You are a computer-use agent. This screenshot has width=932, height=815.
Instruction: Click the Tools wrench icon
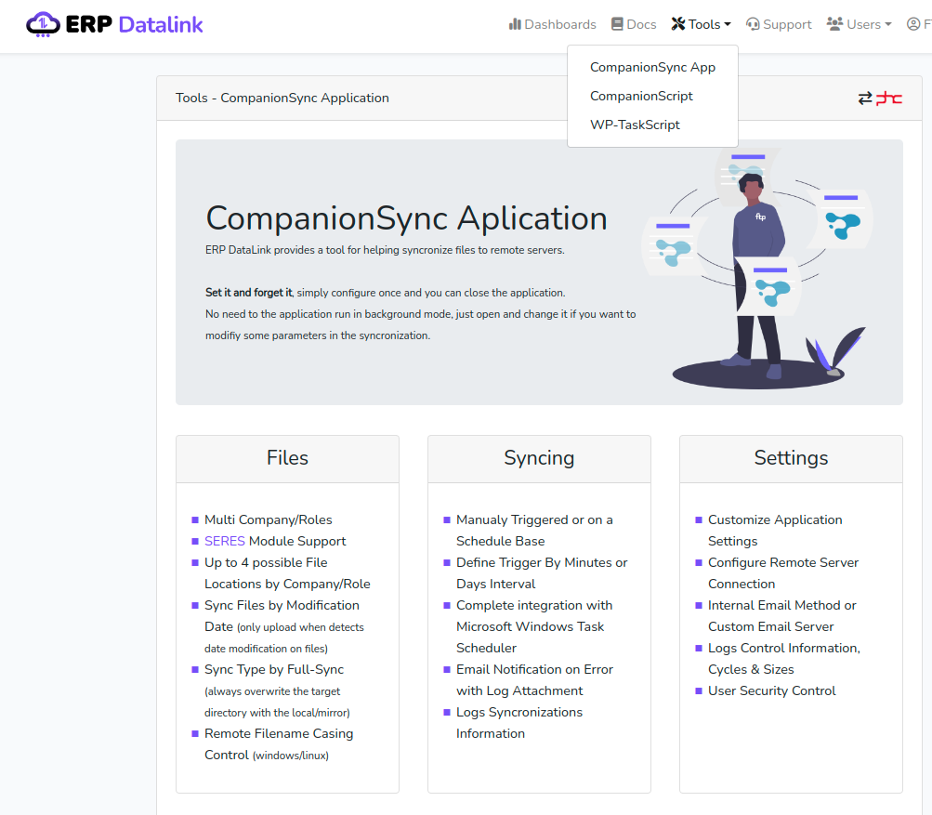(x=677, y=24)
